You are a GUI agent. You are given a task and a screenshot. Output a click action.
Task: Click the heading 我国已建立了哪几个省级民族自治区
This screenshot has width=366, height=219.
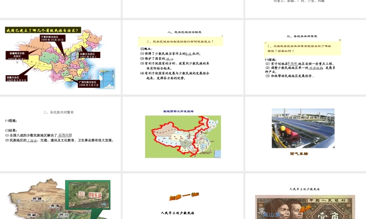click(x=43, y=30)
